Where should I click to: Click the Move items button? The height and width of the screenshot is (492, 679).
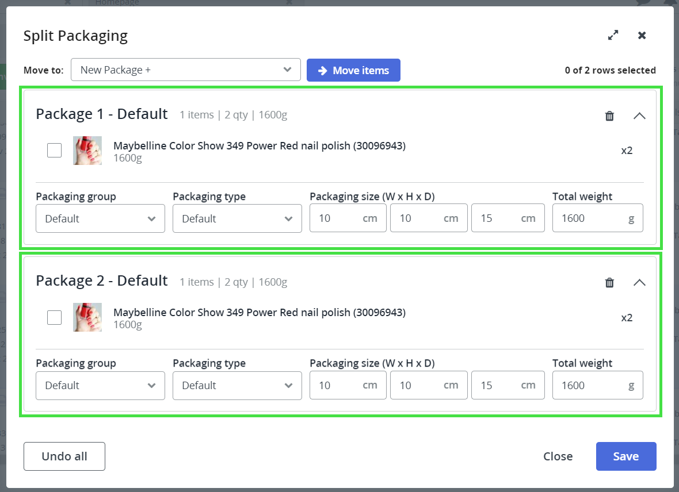[353, 71]
